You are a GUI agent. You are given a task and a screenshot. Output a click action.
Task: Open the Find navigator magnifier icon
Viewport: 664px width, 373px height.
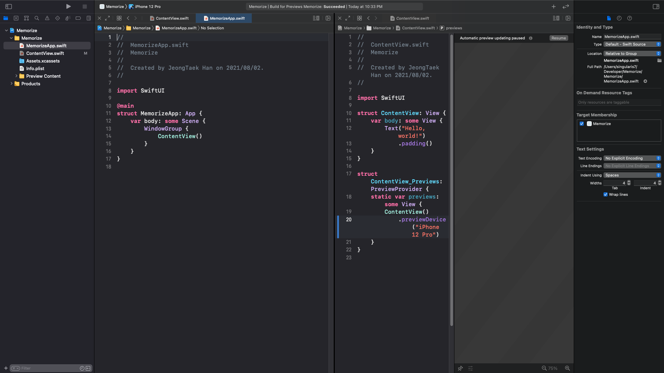[x=37, y=18]
